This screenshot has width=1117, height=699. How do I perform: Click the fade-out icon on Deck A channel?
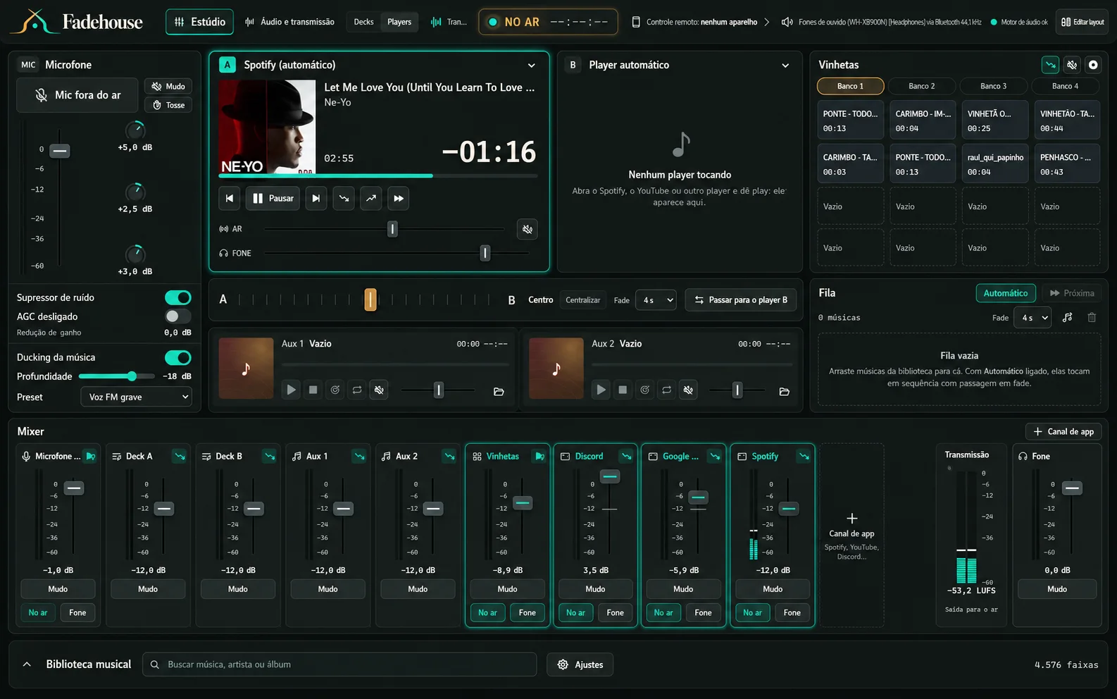(x=180, y=457)
